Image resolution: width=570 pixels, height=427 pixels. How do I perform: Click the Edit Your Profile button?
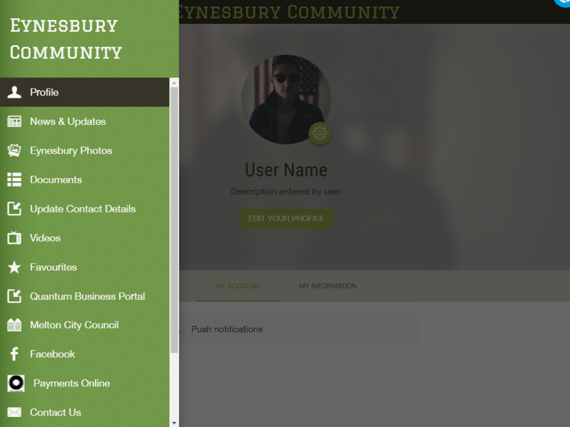click(x=286, y=219)
